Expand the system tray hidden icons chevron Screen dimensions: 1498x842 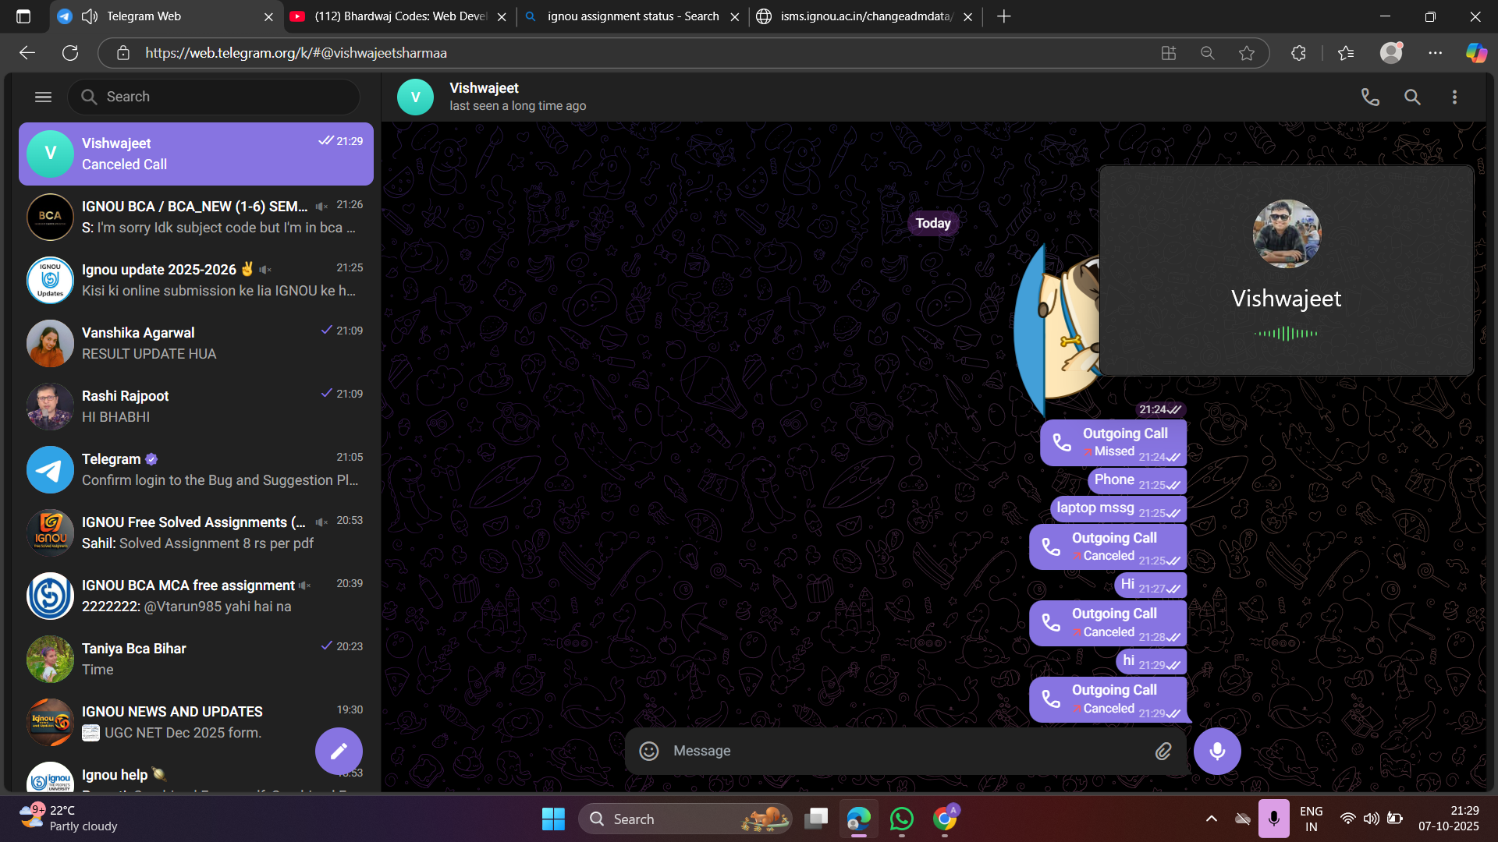click(1211, 819)
